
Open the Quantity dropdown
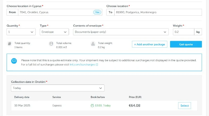(x=21, y=32)
